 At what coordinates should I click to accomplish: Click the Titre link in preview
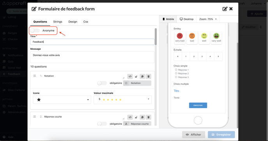(x=176, y=91)
